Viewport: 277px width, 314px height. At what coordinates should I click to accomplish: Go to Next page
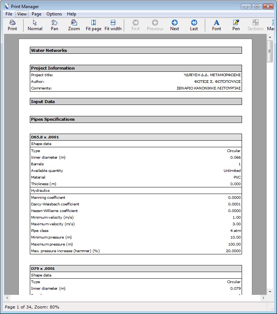(x=175, y=25)
